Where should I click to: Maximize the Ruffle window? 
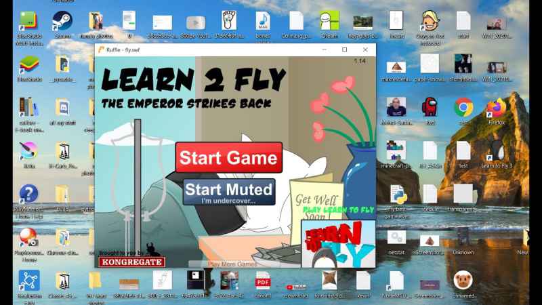click(344, 49)
